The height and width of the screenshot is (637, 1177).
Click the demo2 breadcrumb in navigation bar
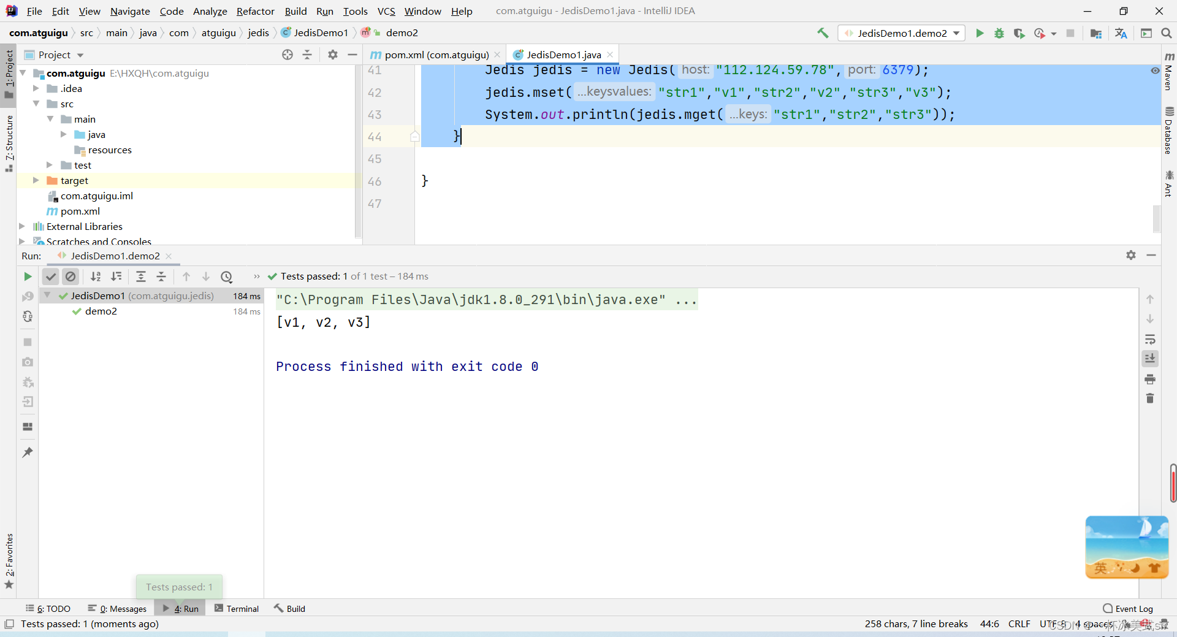[x=402, y=33]
